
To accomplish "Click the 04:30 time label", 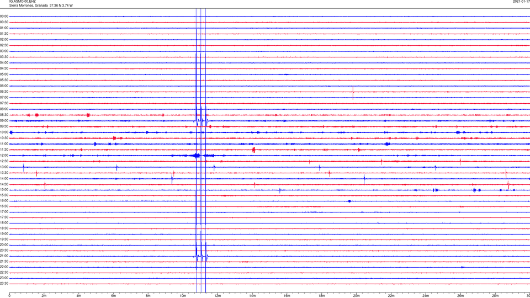I will 4,68.
